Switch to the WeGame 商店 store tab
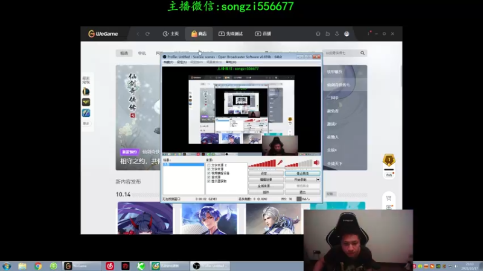 point(199,34)
